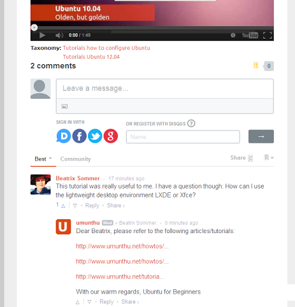
Task: Mute the video volume icon
Action: pyautogui.click(x=59, y=35)
